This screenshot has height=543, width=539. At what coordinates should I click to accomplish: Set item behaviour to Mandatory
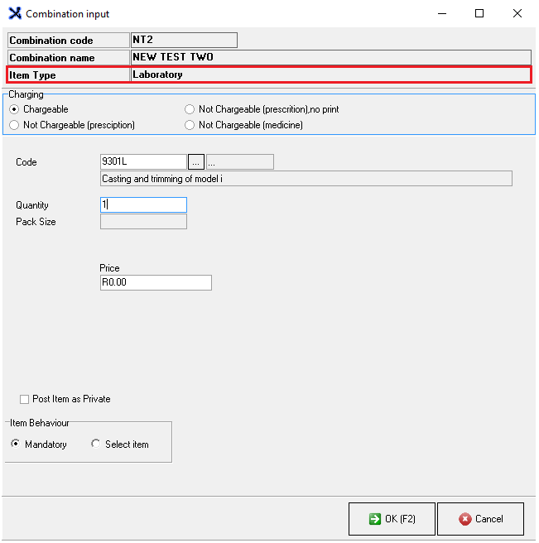coord(16,444)
